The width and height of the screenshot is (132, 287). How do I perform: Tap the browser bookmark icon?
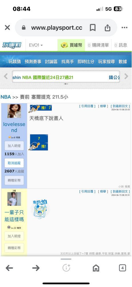(93, 28)
